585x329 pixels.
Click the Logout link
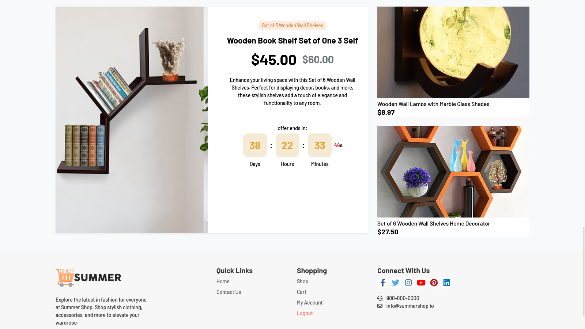[x=305, y=313]
